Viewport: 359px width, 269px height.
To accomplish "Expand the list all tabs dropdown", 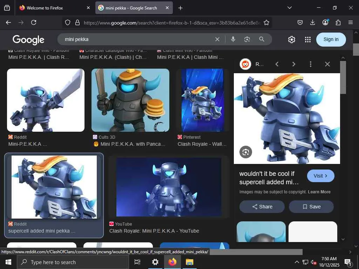I will coord(289,8).
